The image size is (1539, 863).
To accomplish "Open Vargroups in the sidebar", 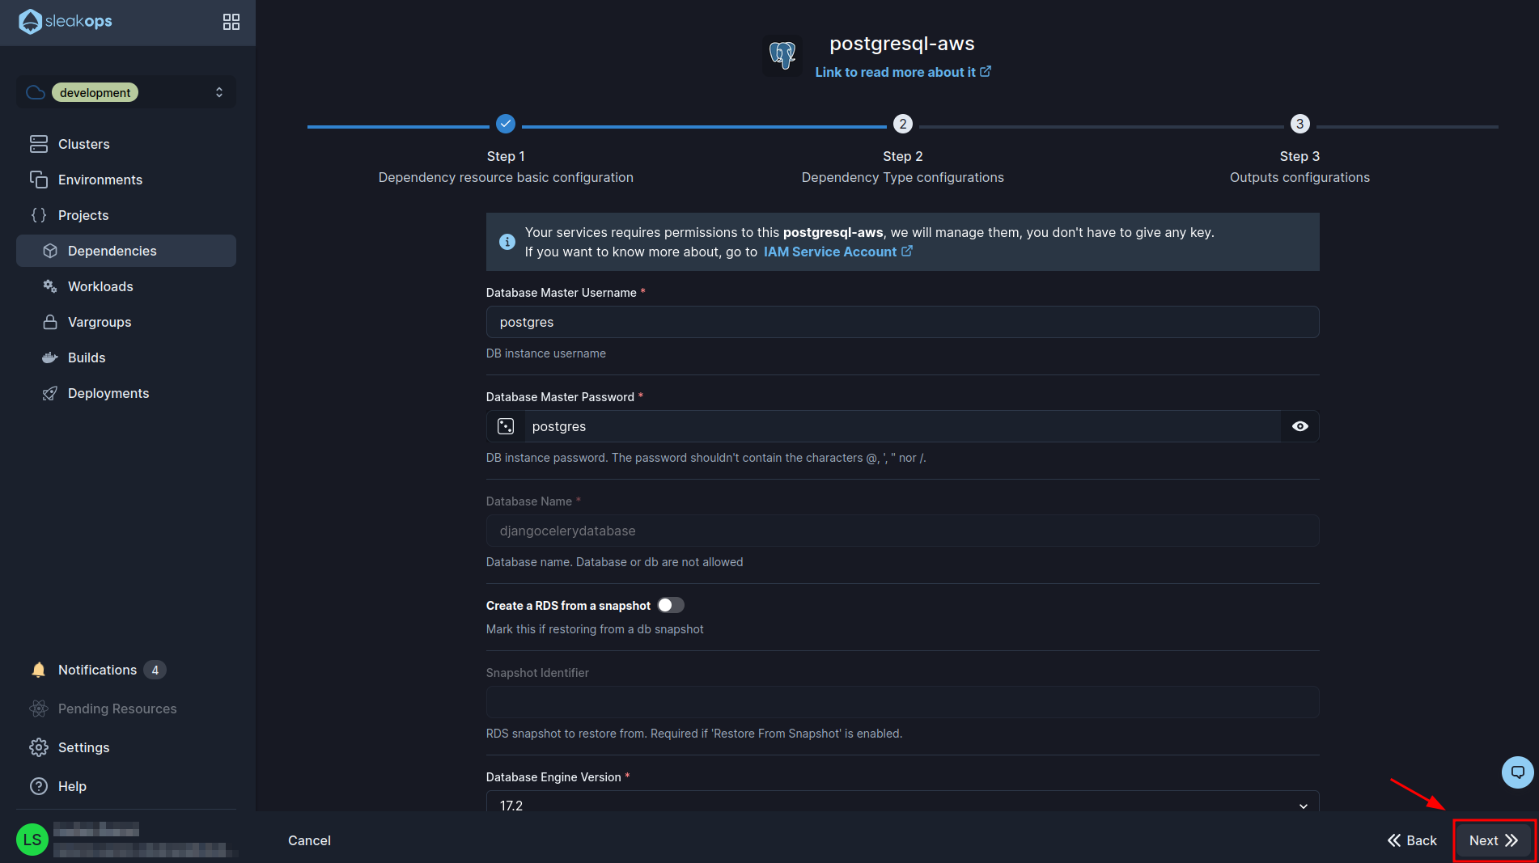I will pos(126,322).
